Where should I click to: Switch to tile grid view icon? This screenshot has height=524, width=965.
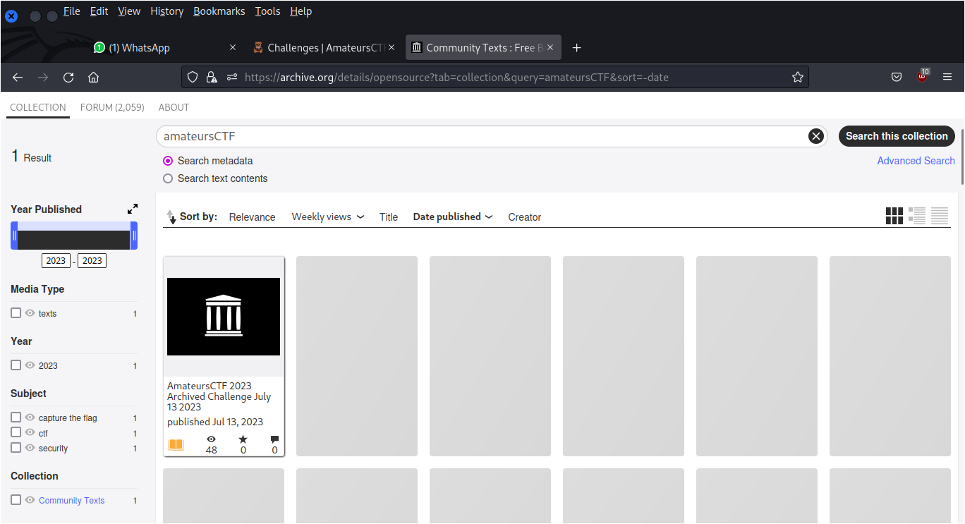894,216
